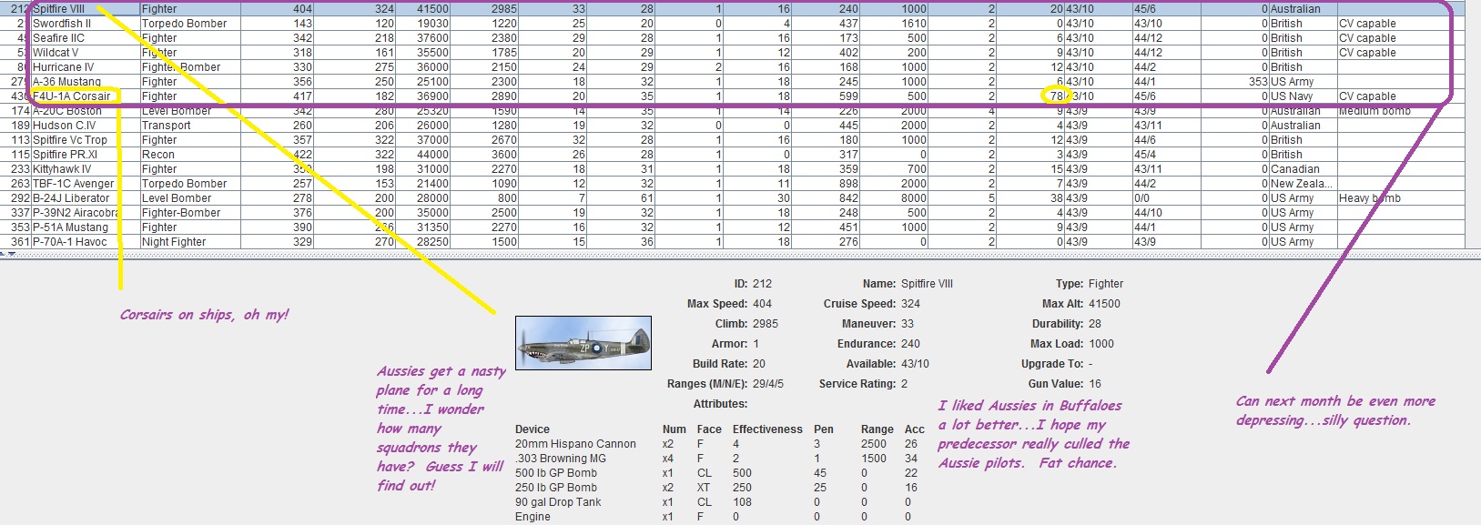The image size is (1481, 525).
Task: Click the Gun Value field 16
Action: pyautogui.click(x=1095, y=384)
